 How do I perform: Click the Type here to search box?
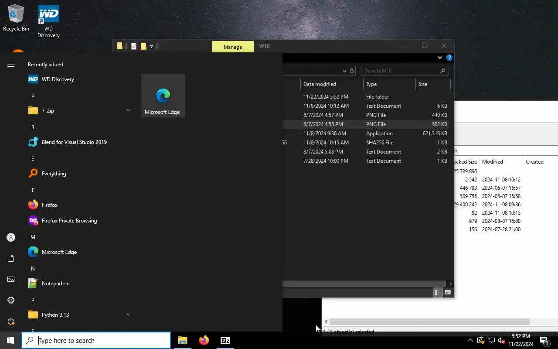(x=96, y=341)
